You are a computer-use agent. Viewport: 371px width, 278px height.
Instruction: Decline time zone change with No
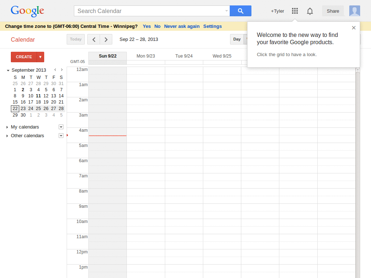157,26
